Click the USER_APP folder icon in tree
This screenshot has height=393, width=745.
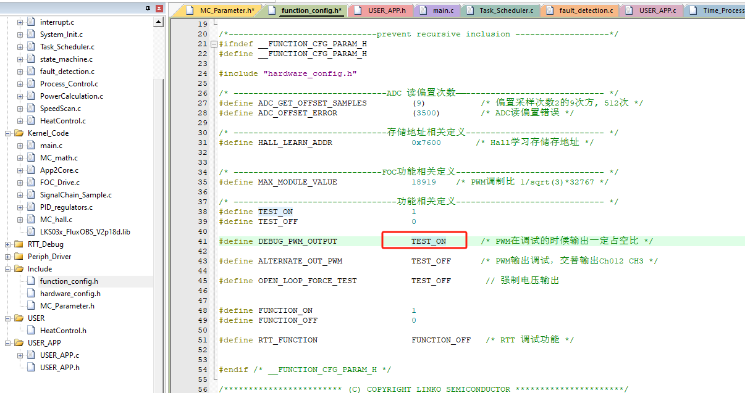coord(19,343)
